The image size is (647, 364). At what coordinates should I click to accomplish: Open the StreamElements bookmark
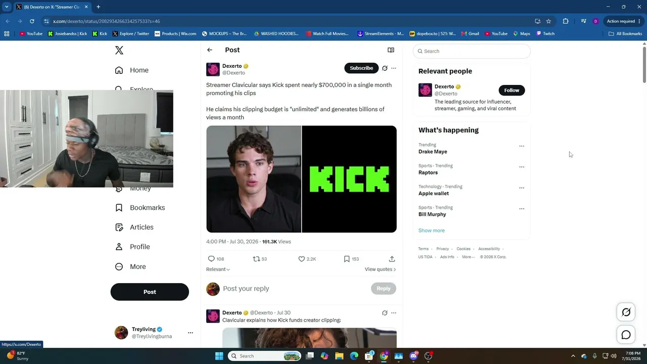click(x=381, y=34)
